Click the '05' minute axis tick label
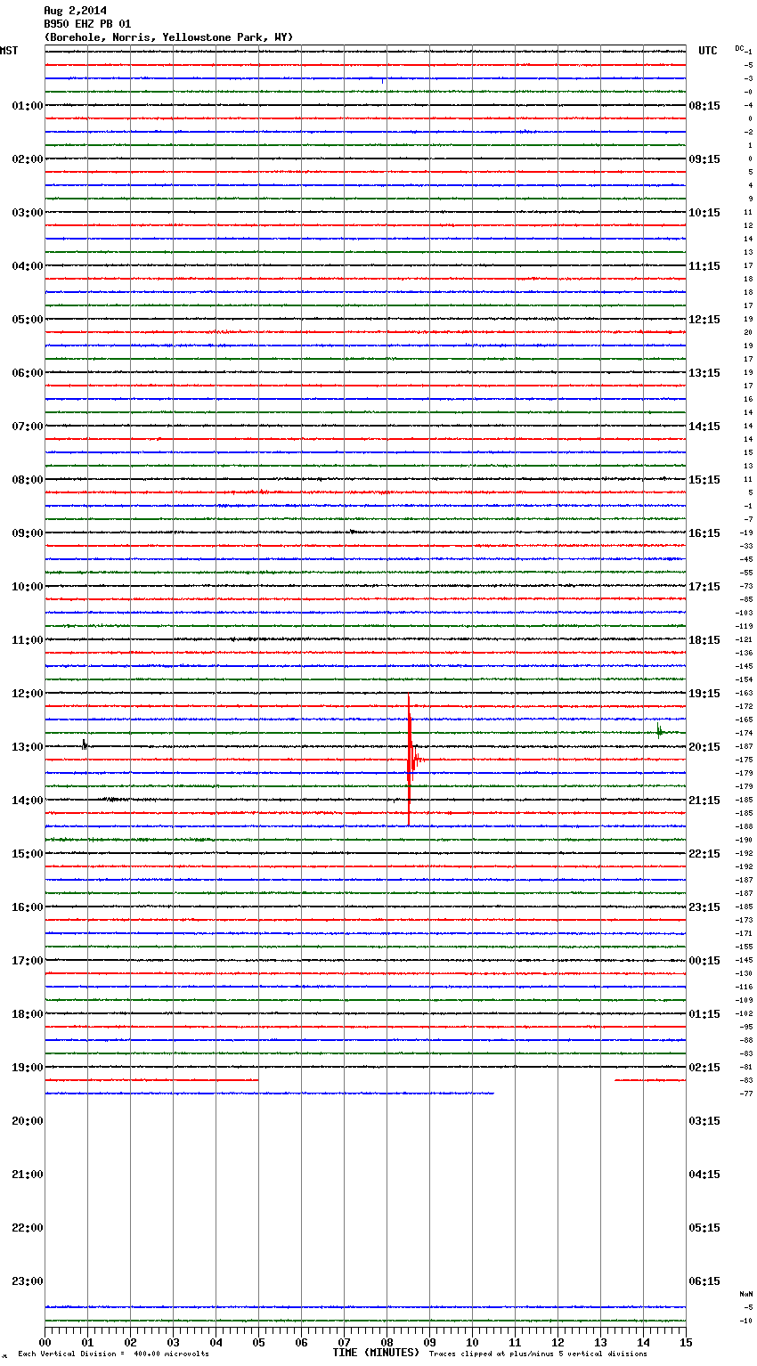757x1366 pixels. [x=258, y=1343]
